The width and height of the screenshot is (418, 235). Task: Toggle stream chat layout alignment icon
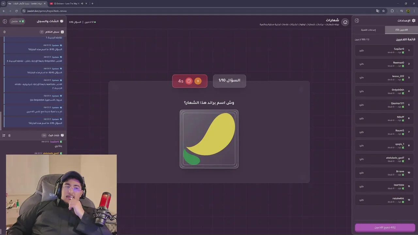(x=4, y=135)
